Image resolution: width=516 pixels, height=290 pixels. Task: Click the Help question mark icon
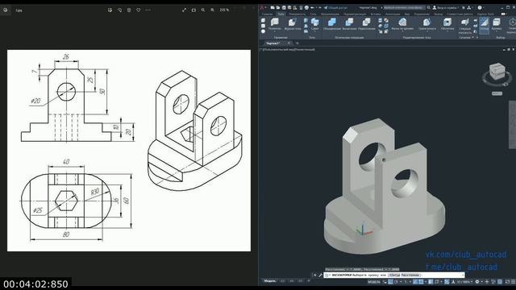click(x=480, y=7)
